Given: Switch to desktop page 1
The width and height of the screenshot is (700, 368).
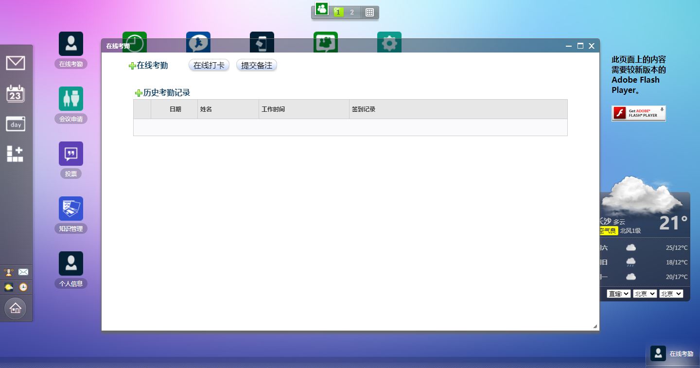Looking at the screenshot, I should [x=338, y=13].
